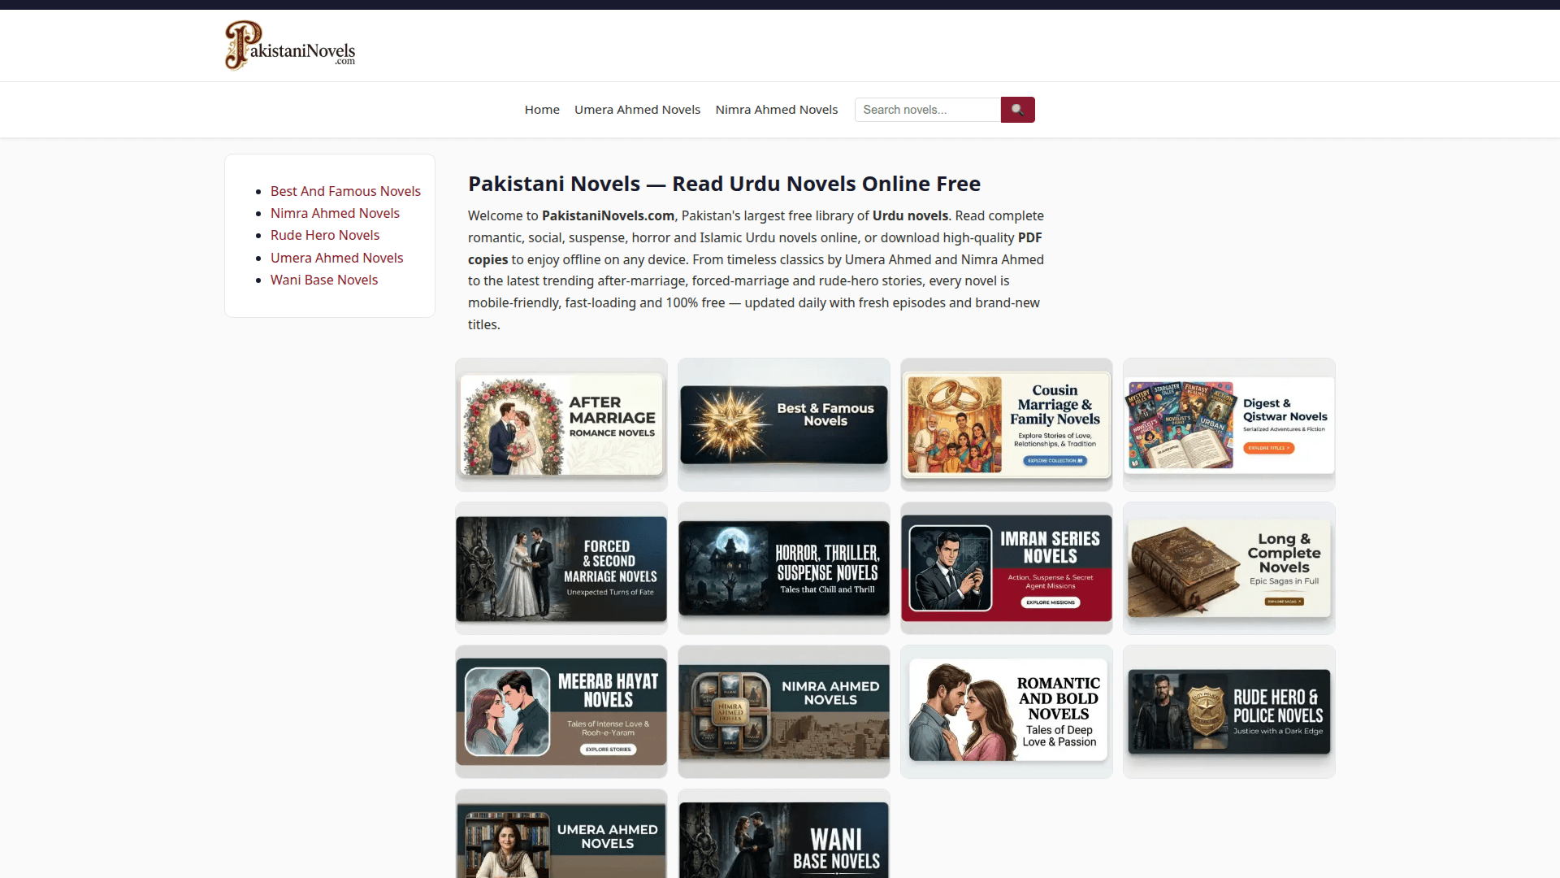Open the Digest & Qistwar Novels card
1560x878 pixels.
click(x=1229, y=424)
